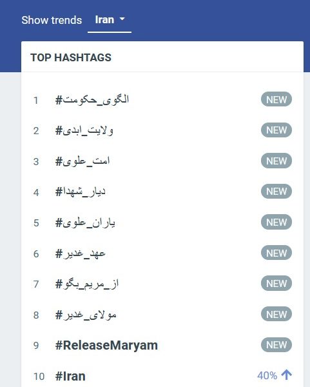
Task: Select the rank 2 Persian hashtag
Action: click(84, 130)
